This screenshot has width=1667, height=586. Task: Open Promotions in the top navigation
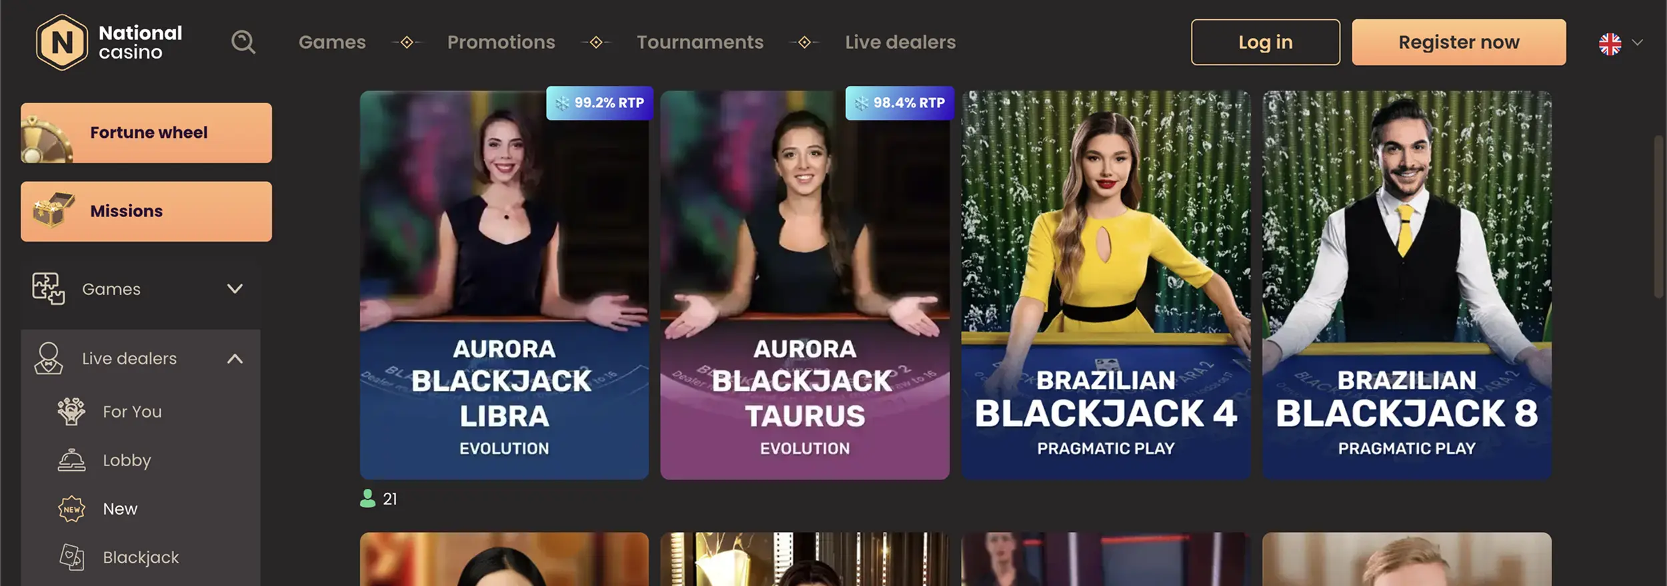pos(501,42)
